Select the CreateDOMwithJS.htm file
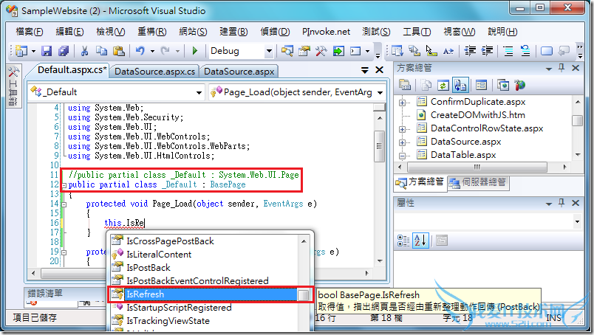Screen dimensions: 594x335 point(477,114)
